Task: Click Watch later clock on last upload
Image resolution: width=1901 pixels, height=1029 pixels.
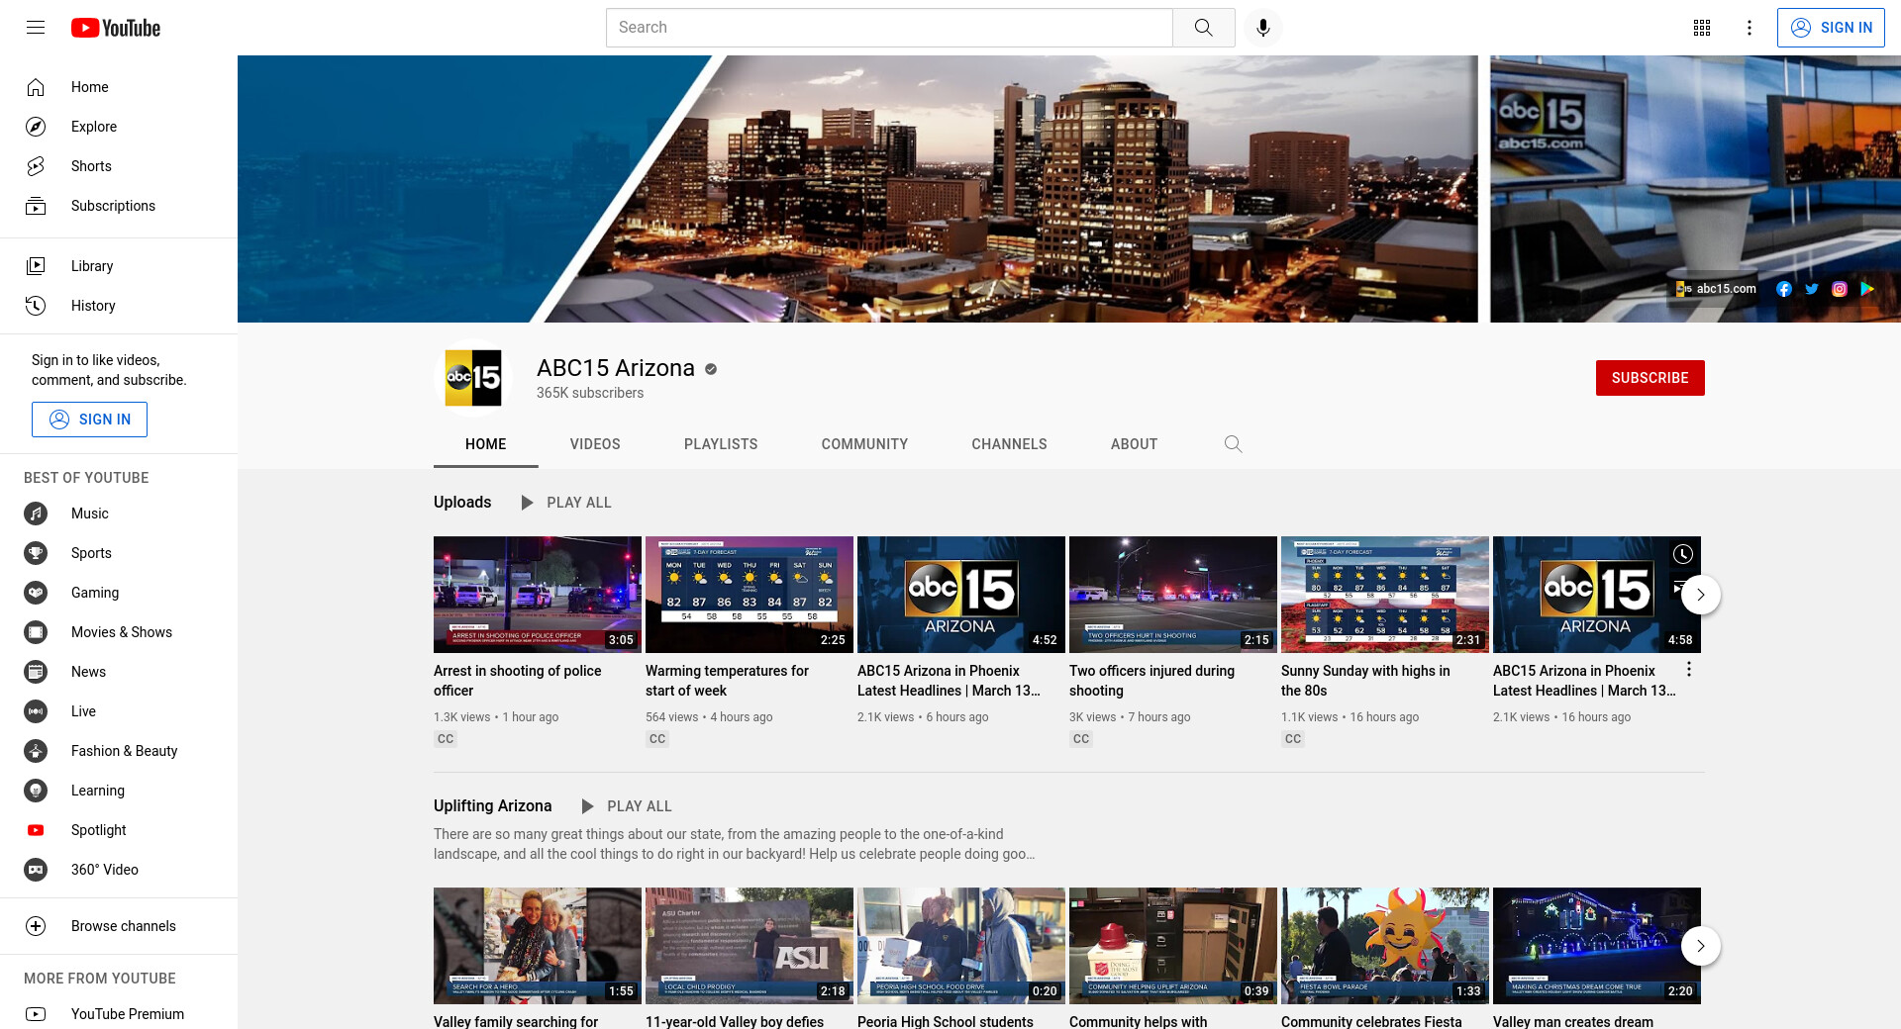Action: pyautogui.click(x=1683, y=554)
